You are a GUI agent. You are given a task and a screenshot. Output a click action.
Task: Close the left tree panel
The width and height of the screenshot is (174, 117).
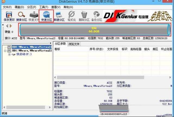[x=50, y=43]
